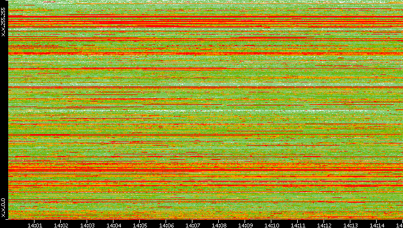
Task: Select the 14:06 time axis label
Action: (166, 225)
